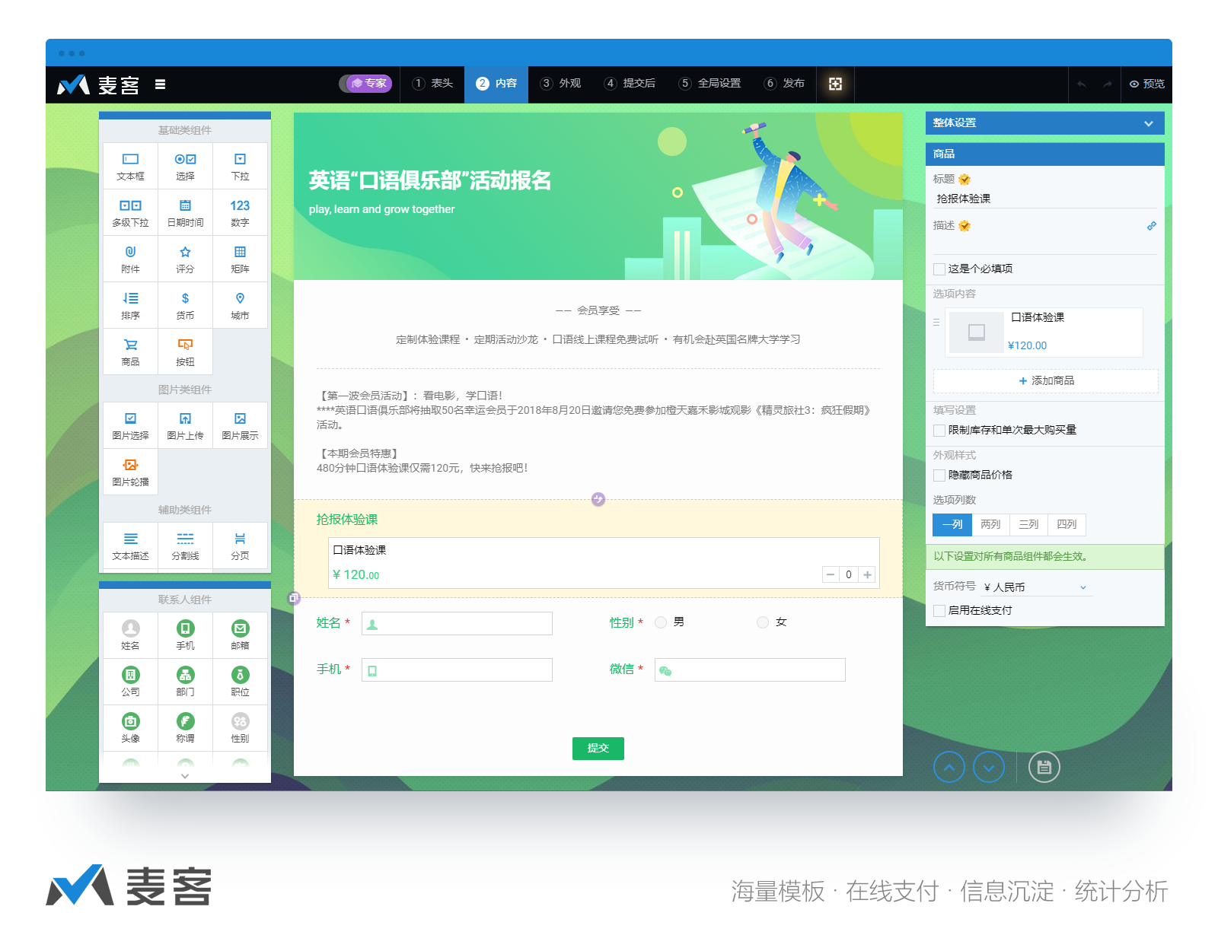Select the 评分 rating component
Screen dimensions: 1218x951
[185, 259]
